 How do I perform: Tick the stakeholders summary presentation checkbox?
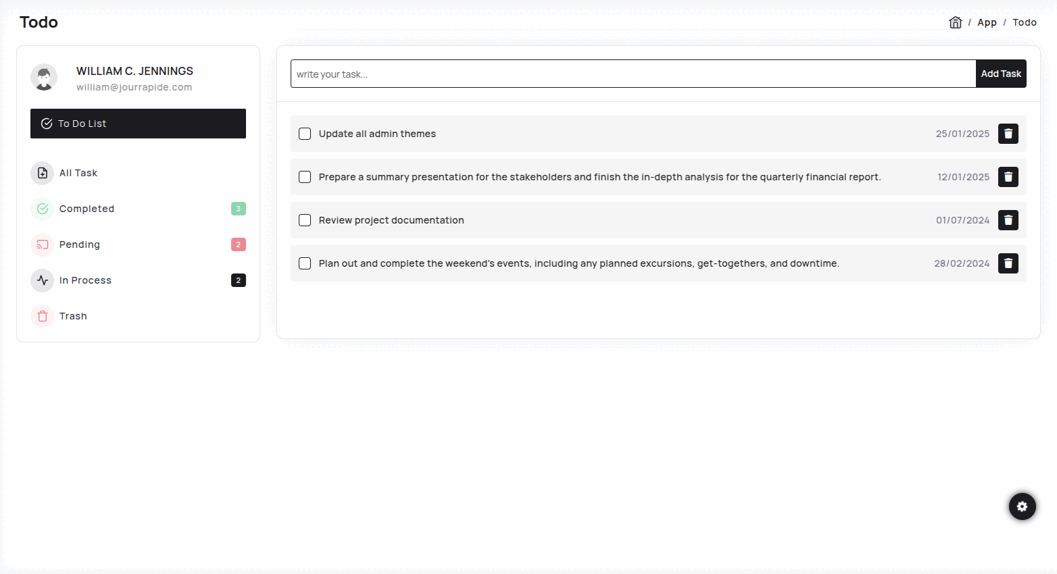pos(305,177)
